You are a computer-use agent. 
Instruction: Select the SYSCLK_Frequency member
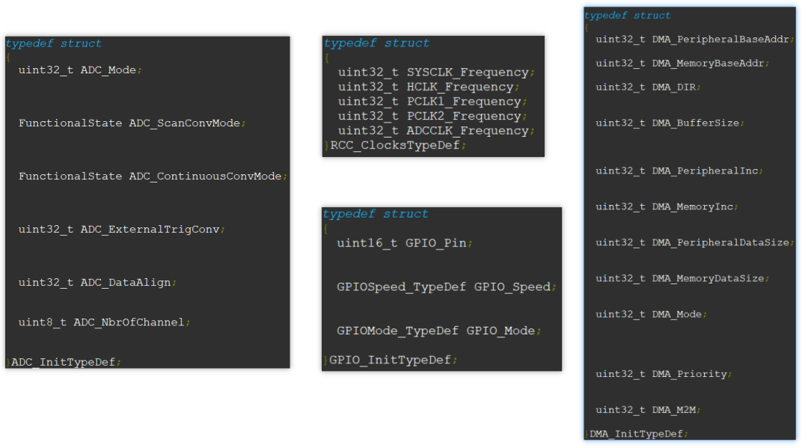pos(437,72)
